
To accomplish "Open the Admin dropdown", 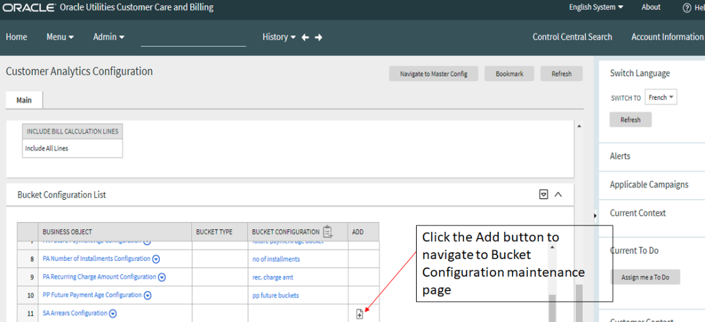I will [109, 37].
